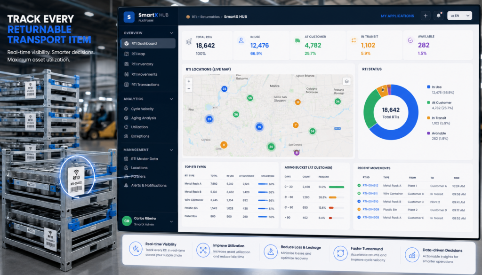Collapse the MANAGEMENT sidebar section

pos(171,150)
